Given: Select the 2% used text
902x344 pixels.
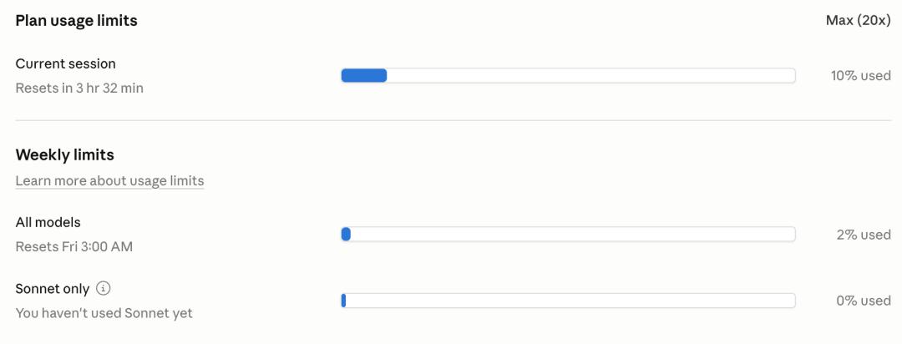Looking at the screenshot, I should point(864,235).
